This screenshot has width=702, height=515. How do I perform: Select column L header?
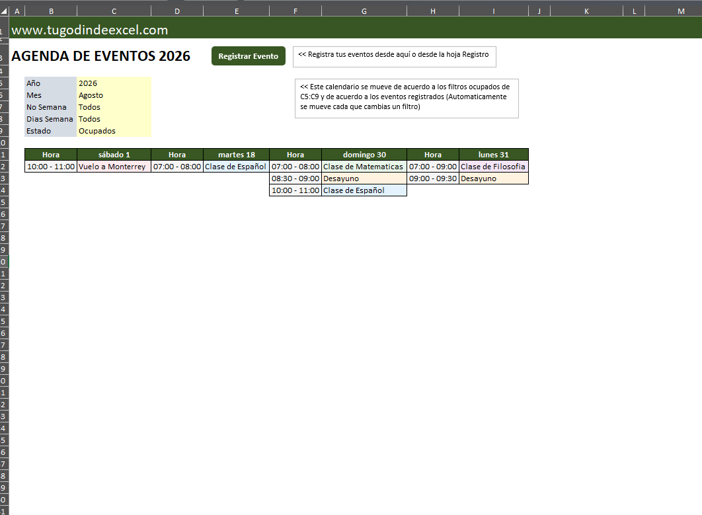click(x=635, y=11)
